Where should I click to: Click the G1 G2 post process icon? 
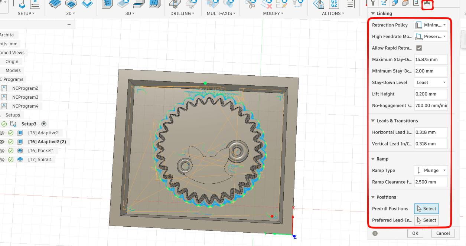[334, 4]
